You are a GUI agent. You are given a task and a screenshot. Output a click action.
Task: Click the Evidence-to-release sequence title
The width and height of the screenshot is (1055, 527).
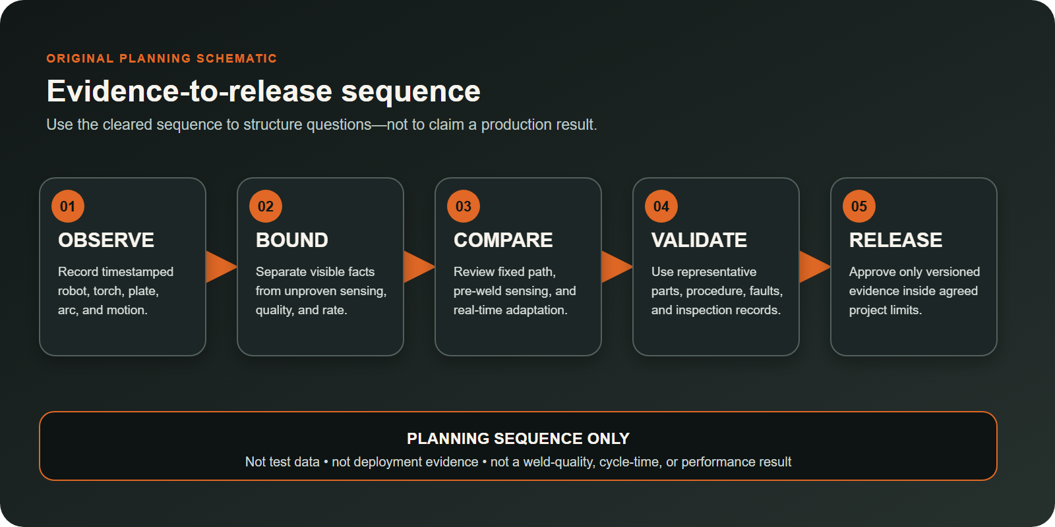click(263, 91)
